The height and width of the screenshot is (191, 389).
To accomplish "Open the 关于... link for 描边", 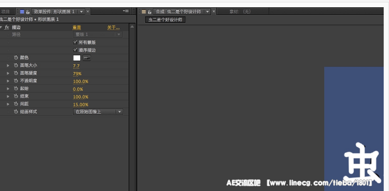I will (114, 28).
